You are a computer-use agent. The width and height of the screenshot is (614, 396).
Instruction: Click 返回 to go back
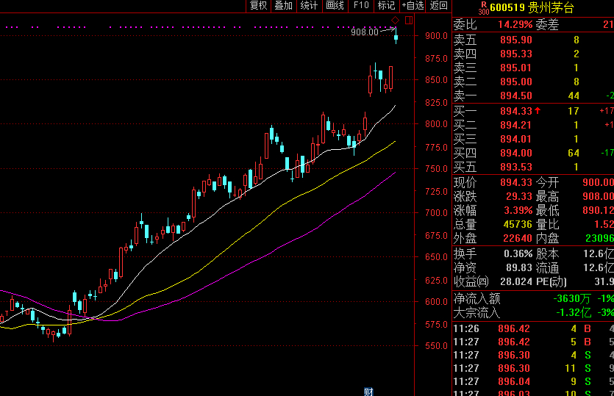[438, 6]
